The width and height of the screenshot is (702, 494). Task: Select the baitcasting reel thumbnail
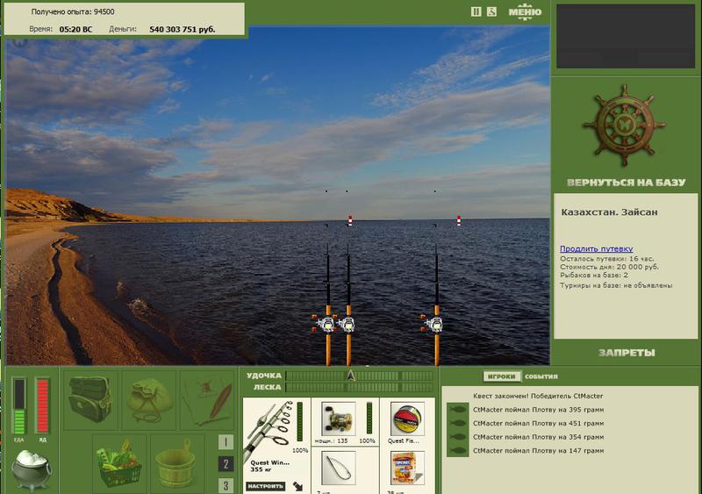[x=338, y=419]
